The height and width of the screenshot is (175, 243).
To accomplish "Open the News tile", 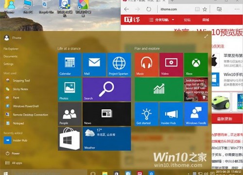I will [x=107, y=114].
